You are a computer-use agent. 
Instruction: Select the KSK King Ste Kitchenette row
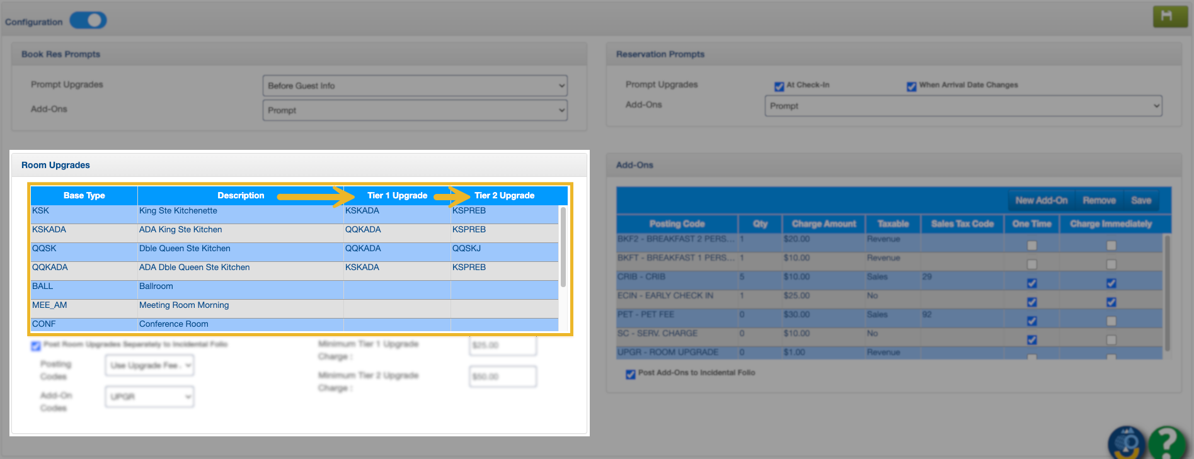coord(178,212)
